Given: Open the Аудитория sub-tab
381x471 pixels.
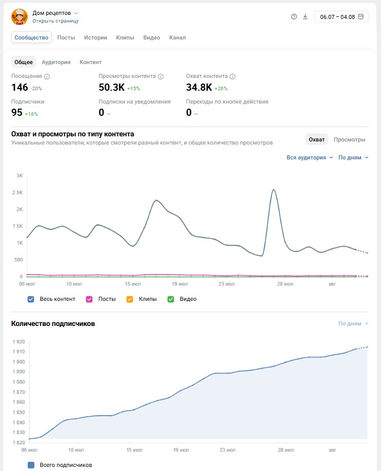Looking at the screenshot, I should [x=56, y=62].
